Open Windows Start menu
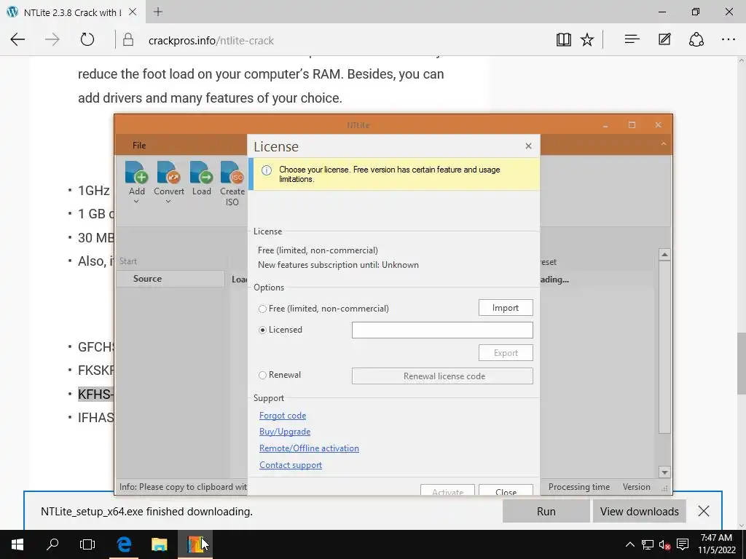746x559 pixels. point(17,544)
